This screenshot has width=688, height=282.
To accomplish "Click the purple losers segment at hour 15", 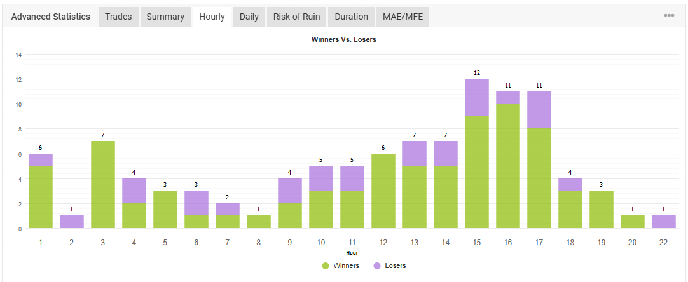I will pos(476,98).
